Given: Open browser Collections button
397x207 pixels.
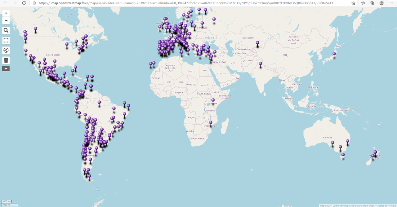Looking at the screenshot, I should 372,3.
